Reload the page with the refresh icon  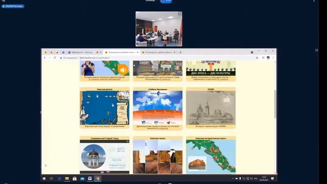(55, 58)
